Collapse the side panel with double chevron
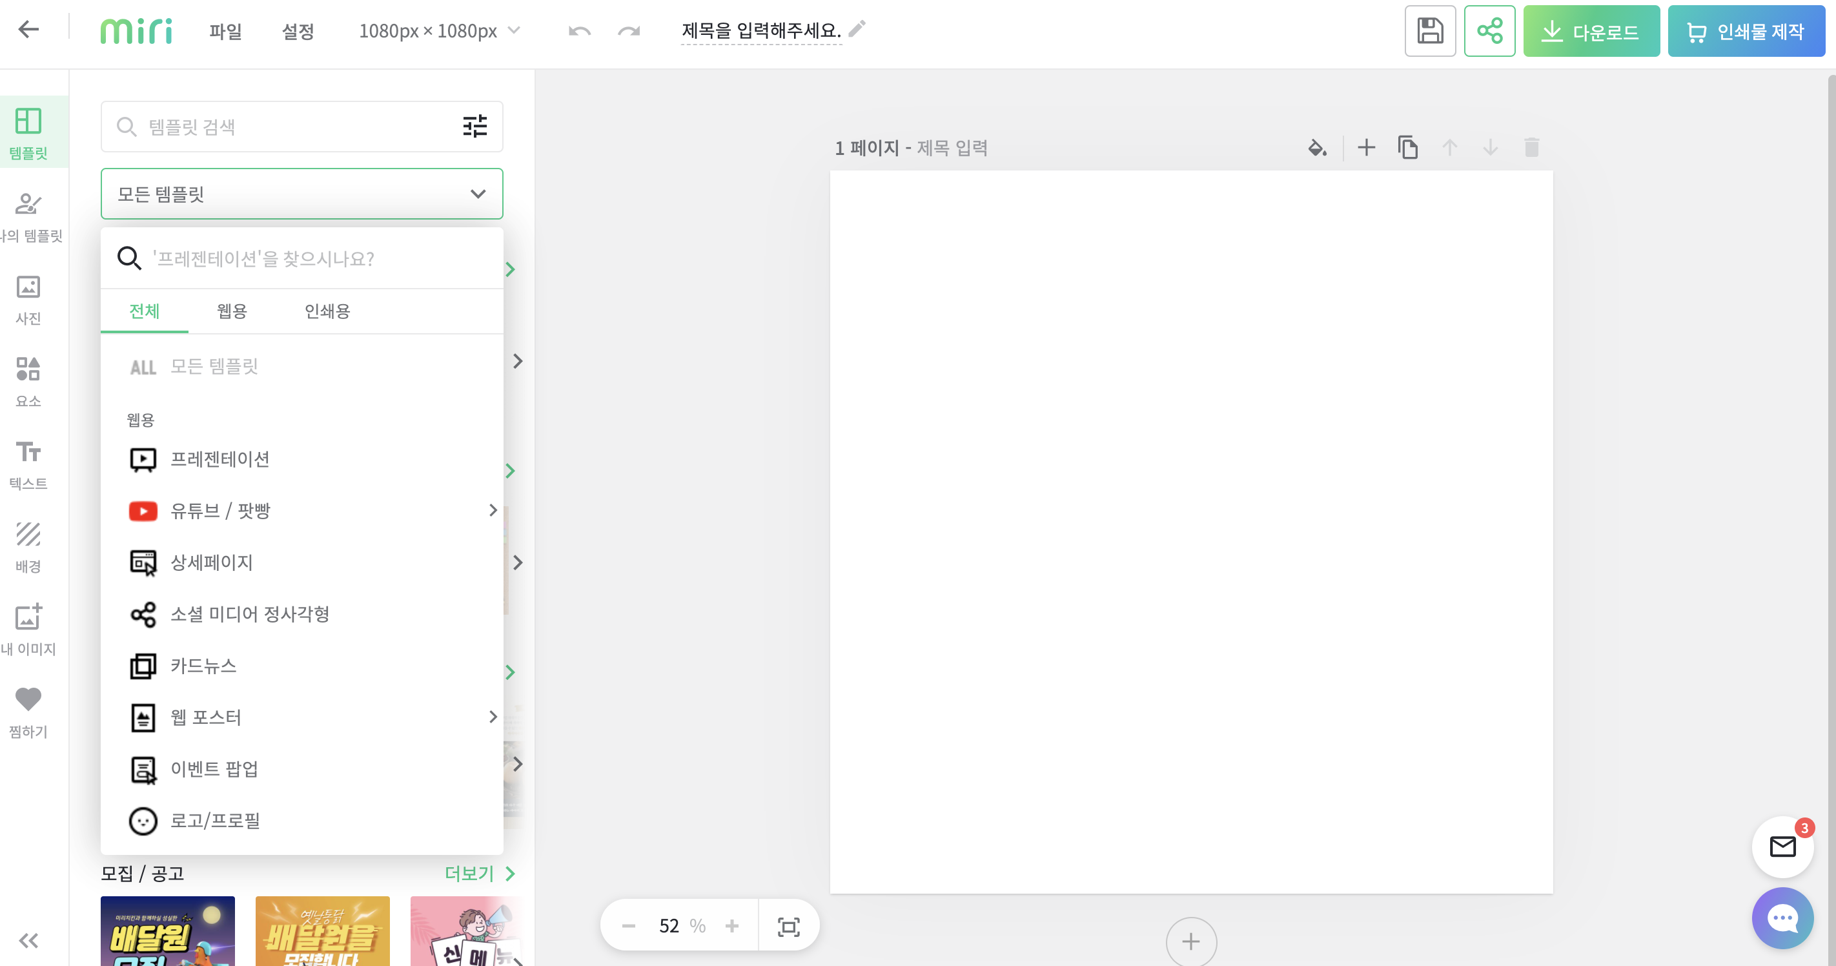The width and height of the screenshot is (1836, 966). tap(28, 940)
